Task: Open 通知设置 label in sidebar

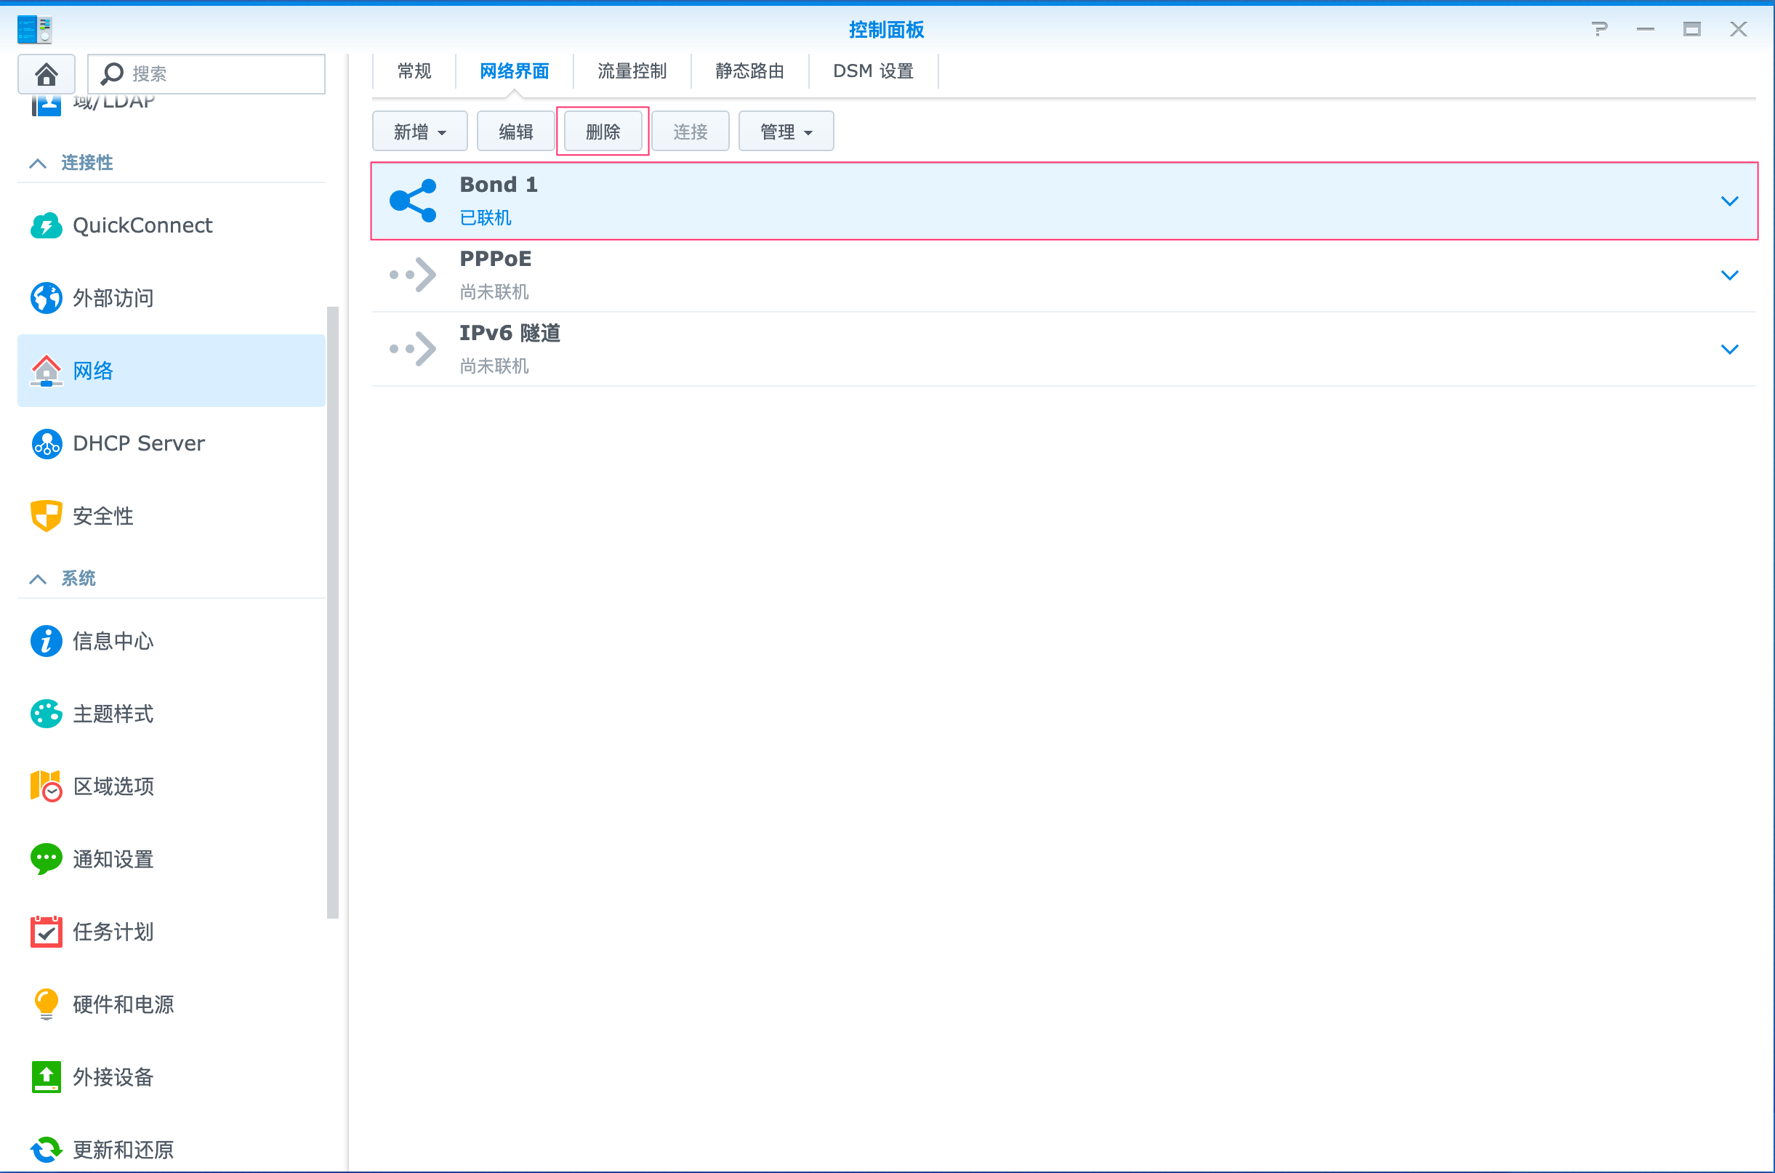Action: tap(113, 859)
